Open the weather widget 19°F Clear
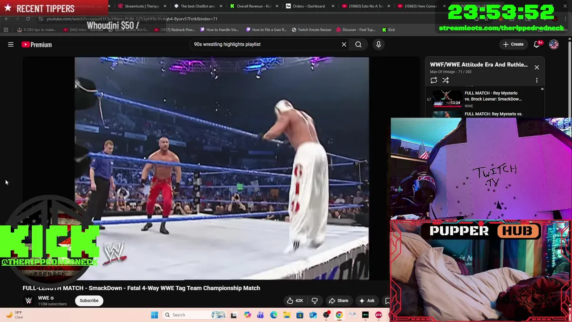The width and height of the screenshot is (572, 322). coord(14,315)
